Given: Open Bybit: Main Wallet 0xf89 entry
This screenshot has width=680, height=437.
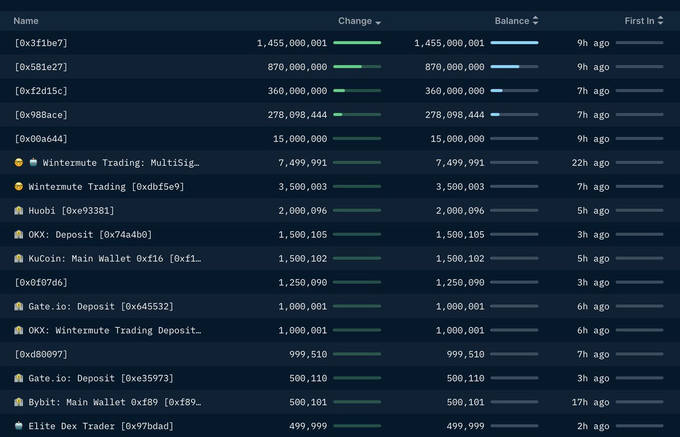Looking at the screenshot, I should [115, 402].
